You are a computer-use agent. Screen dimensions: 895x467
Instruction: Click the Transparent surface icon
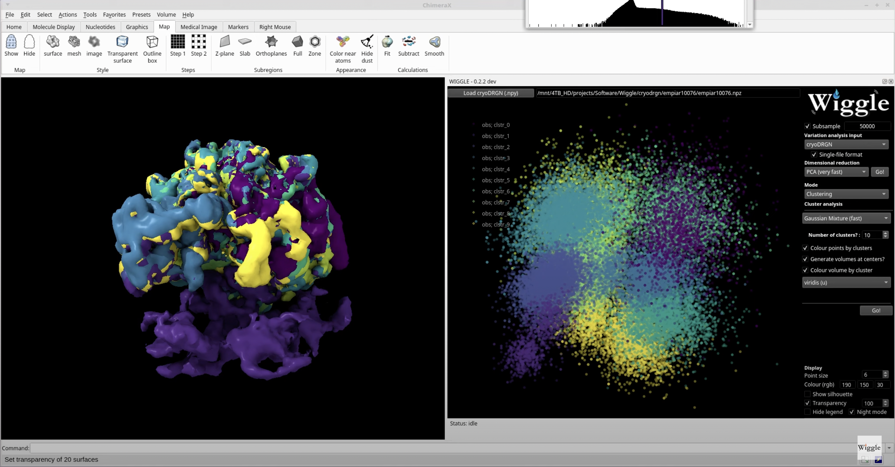pyautogui.click(x=122, y=42)
